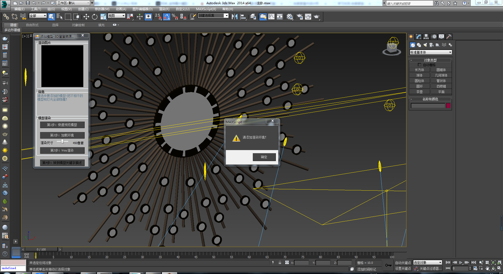Image resolution: width=503 pixels, height=274 pixels.
Task: Click Zoom Extents All Selected icon
Action: (x=500, y=262)
